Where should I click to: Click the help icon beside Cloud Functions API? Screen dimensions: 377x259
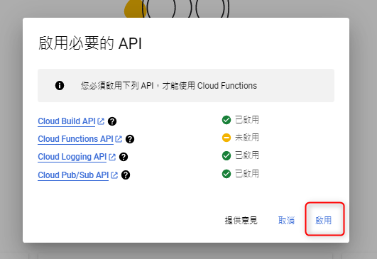(x=130, y=139)
